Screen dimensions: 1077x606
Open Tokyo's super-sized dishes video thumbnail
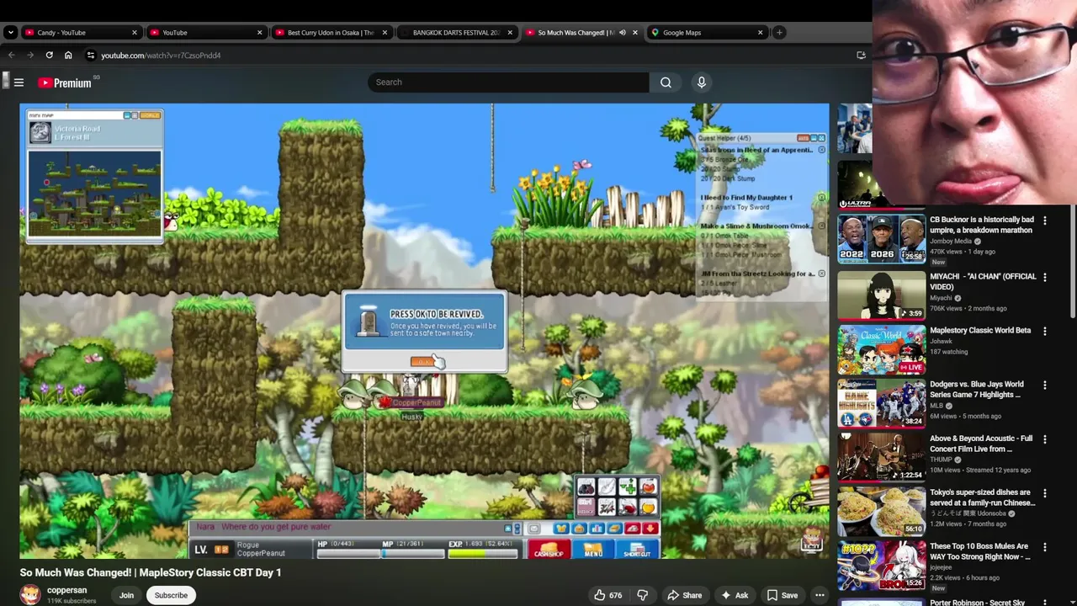(881, 512)
